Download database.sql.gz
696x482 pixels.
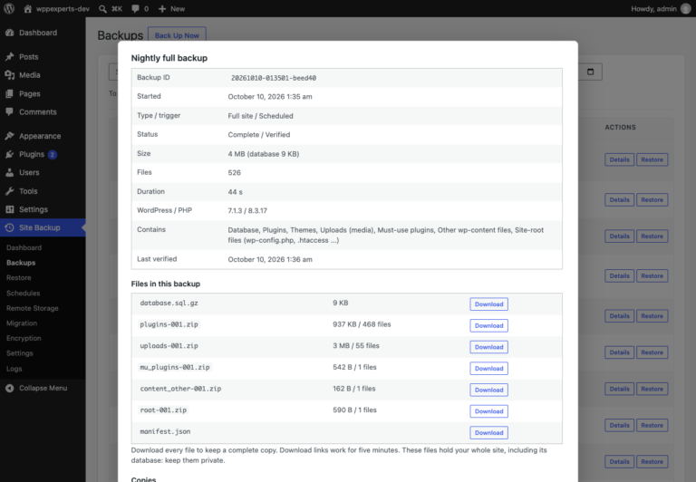pos(488,304)
